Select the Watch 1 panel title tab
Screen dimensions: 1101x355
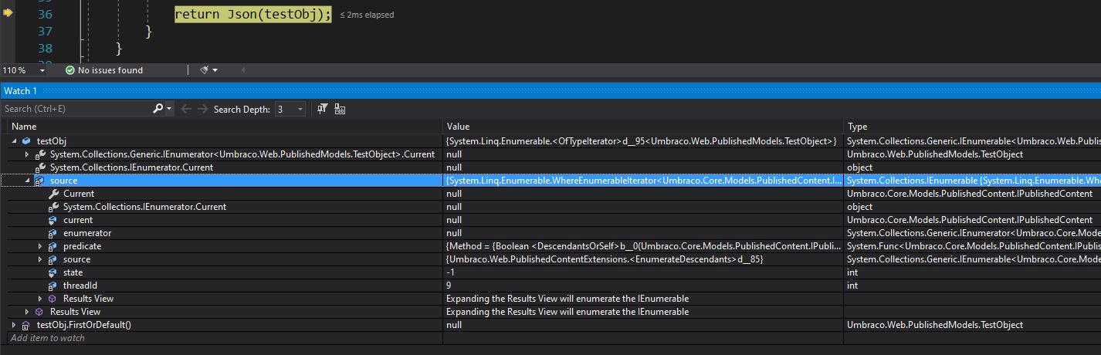tap(21, 91)
